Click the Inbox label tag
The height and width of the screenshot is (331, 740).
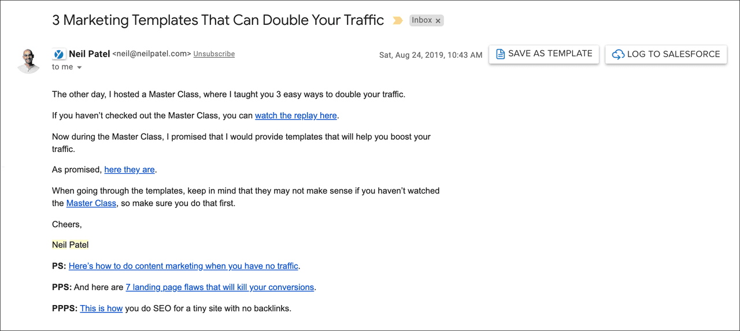click(x=421, y=20)
